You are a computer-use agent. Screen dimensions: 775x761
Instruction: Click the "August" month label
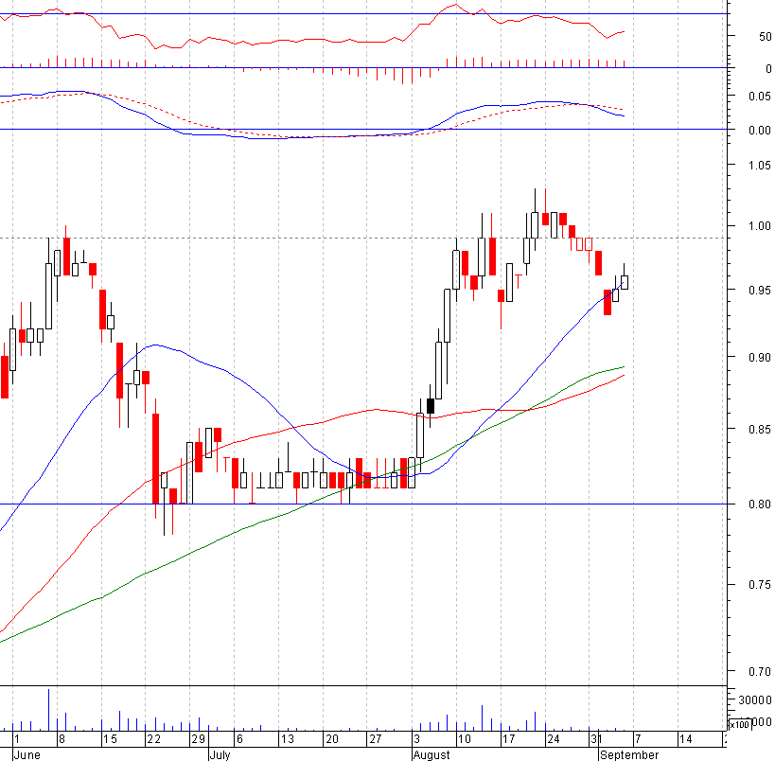(x=432, y=754)
